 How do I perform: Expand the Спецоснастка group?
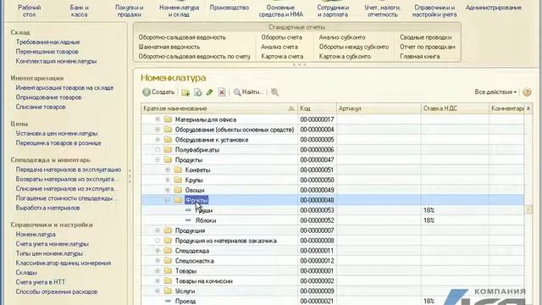pos(158,261)
